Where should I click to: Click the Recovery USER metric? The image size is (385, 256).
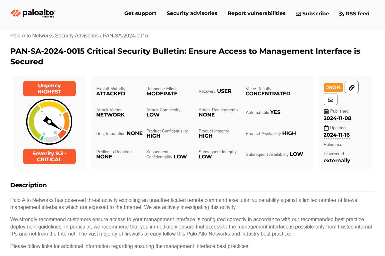coord(215,91)
